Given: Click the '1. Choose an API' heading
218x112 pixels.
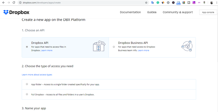Looking at the screenshot, I should (33, 30).
